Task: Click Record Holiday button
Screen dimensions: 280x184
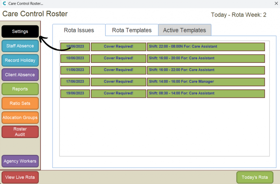Action: pos(20,60)
